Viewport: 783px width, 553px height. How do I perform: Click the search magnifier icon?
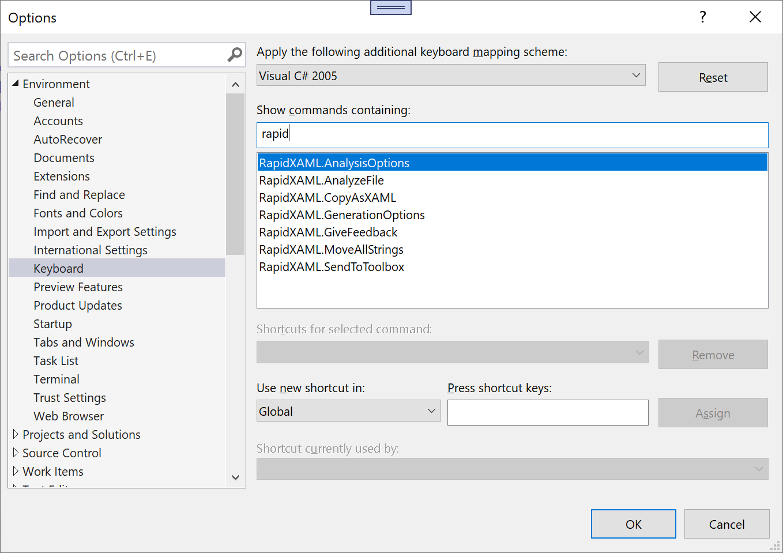[x=234, y=55]
